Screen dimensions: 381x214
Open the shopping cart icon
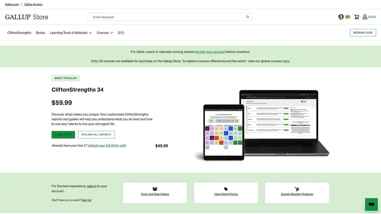(357, 17)
